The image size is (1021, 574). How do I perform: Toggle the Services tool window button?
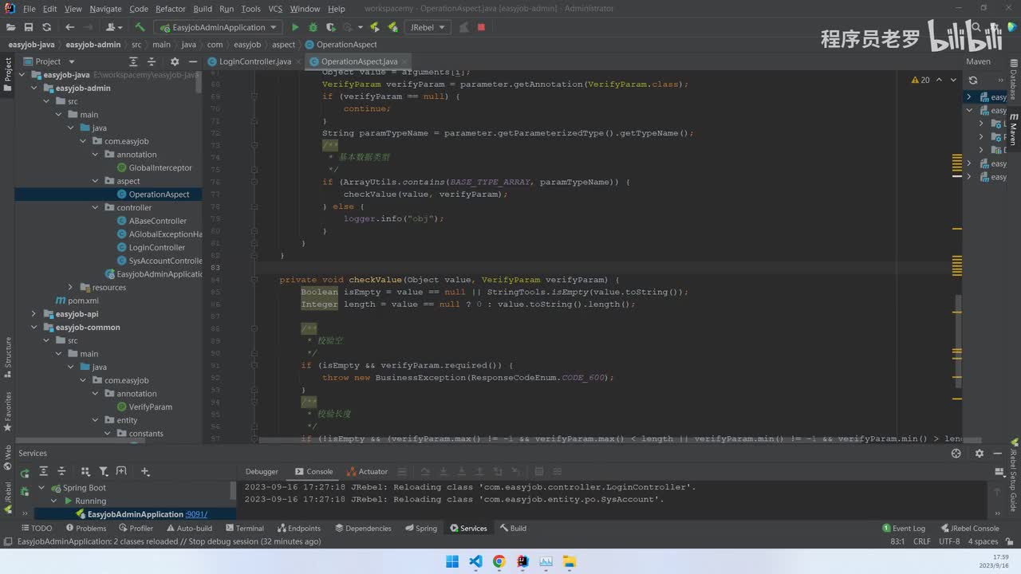[x=468, y=528]
